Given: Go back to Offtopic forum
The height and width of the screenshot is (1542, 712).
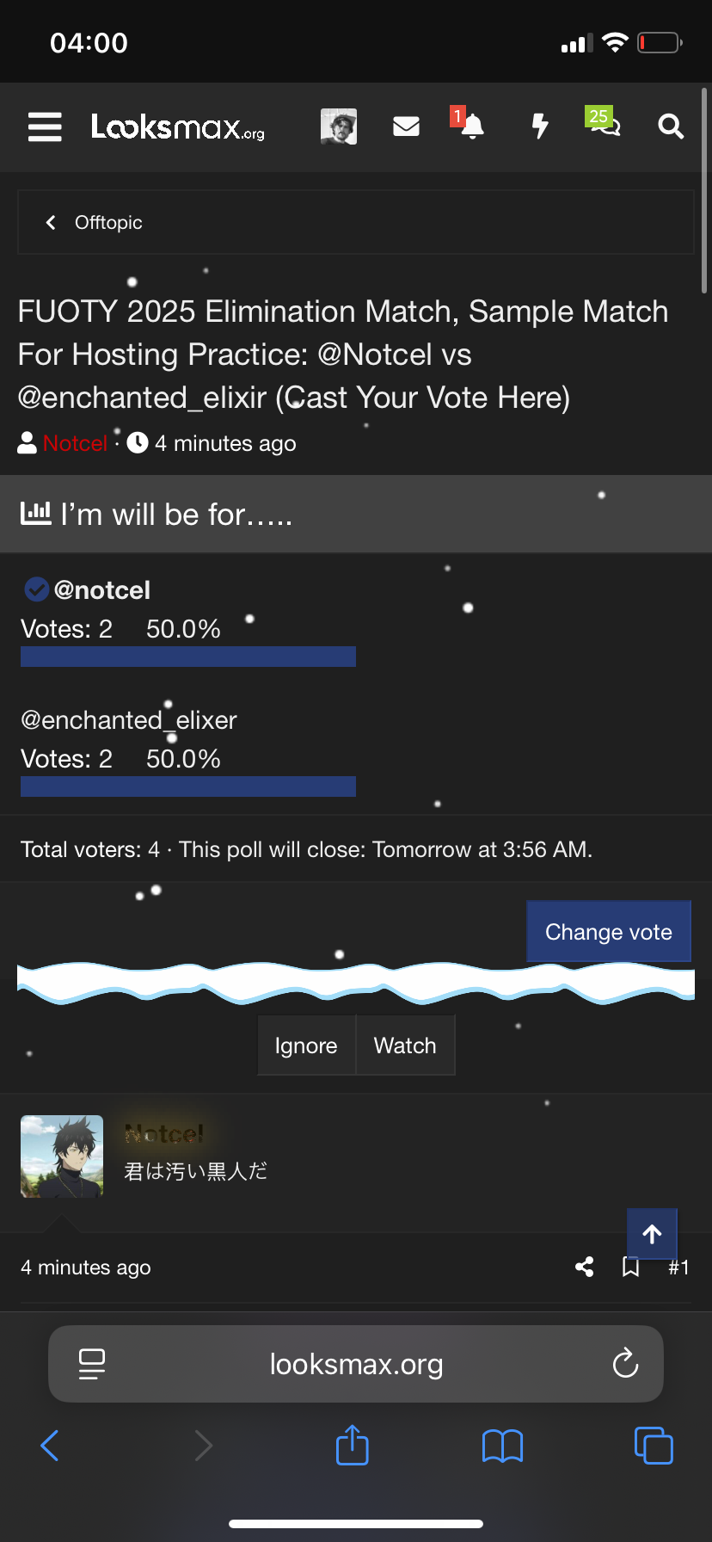Looking at the screenshot, I should (x=95, y=223).
